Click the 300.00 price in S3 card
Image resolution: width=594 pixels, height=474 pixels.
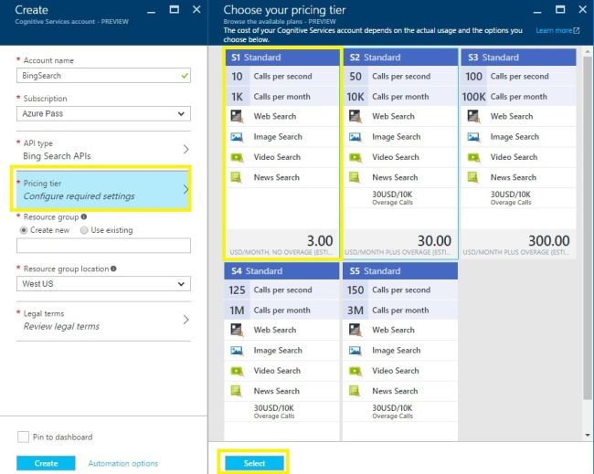[549, 241]
